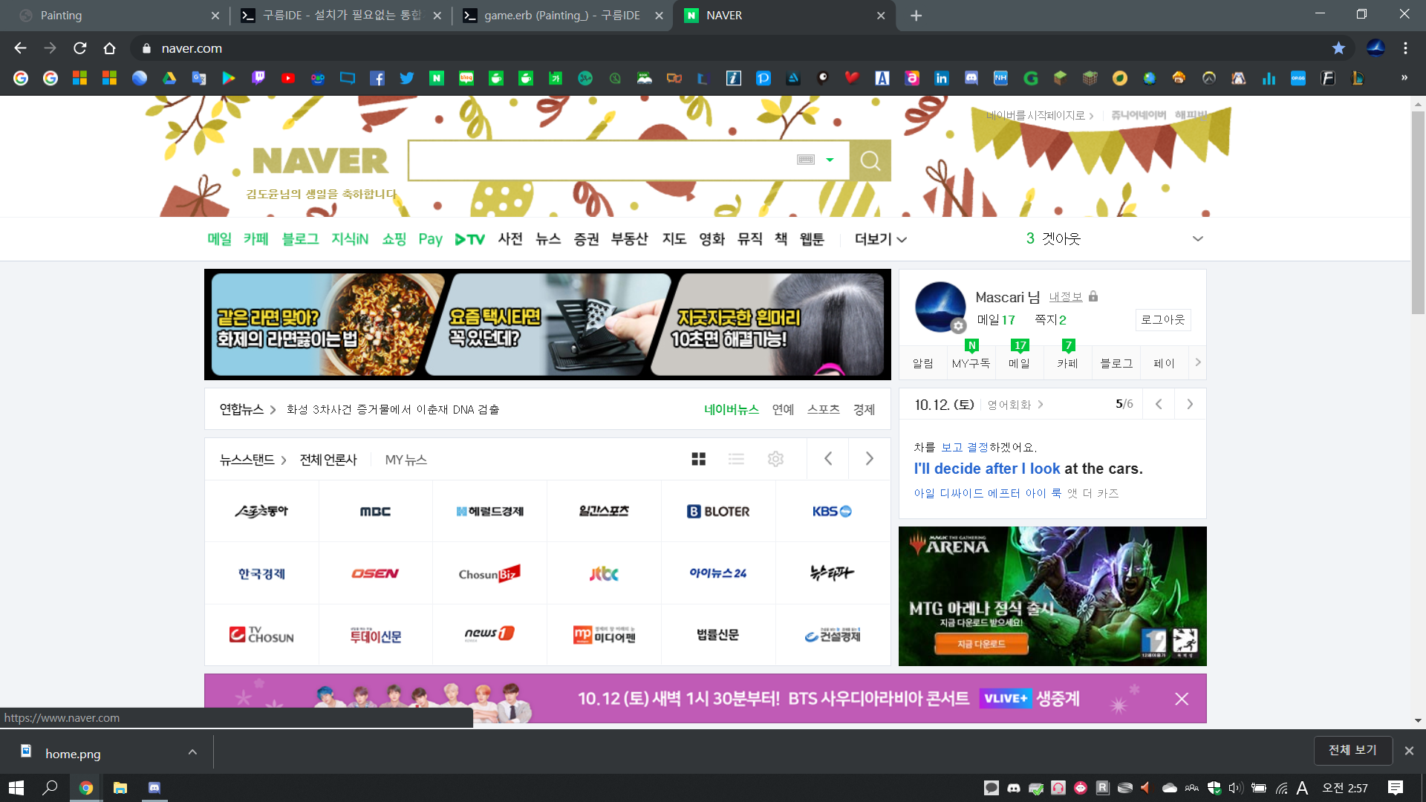
Task: Open the MY구독 tab in profile box
Action: tap(971, 363)
